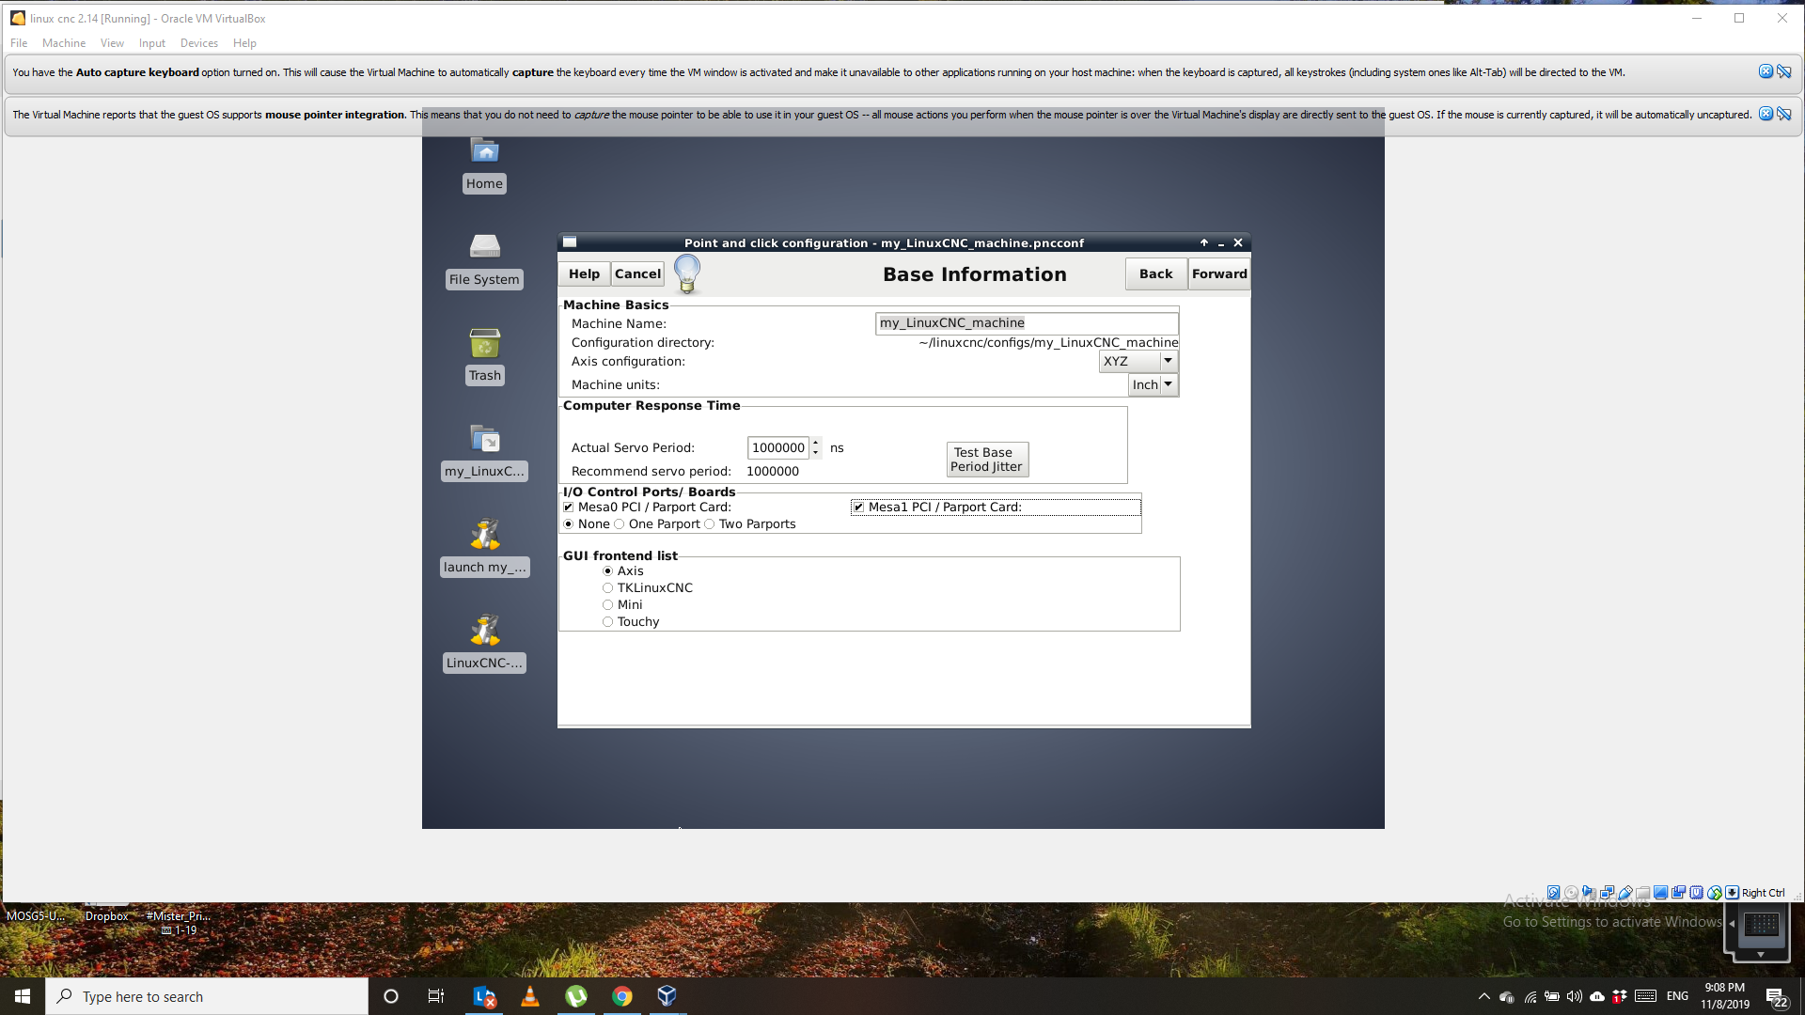Image resolution: width=1805 pixels, height=1015 pixels.
Task: Open VirtualBox File menu
Action: pyautogui.click(x=19, y=42)
